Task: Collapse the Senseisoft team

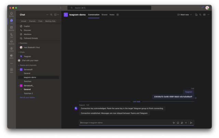Action: tap(19, 70)
